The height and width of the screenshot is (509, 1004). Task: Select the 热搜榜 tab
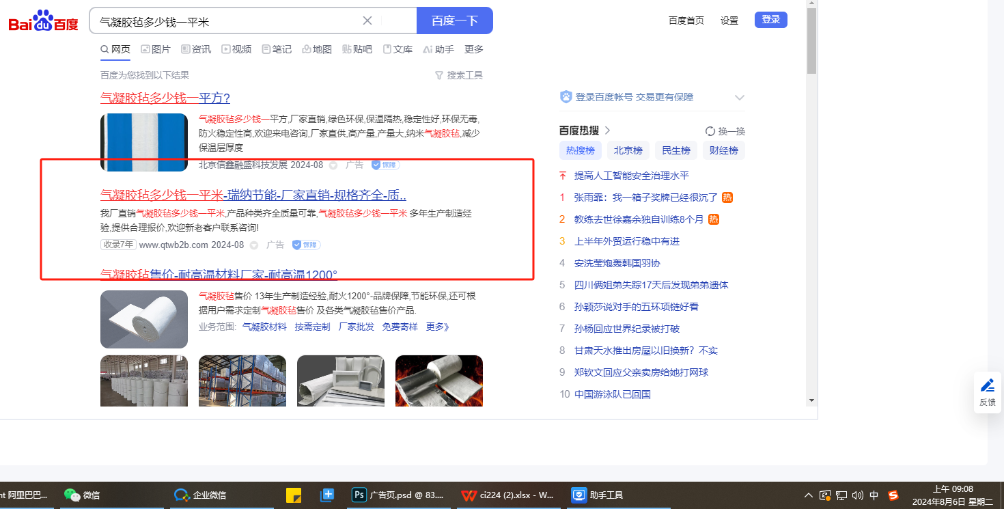pyautogui.click(x=581, y=150)
